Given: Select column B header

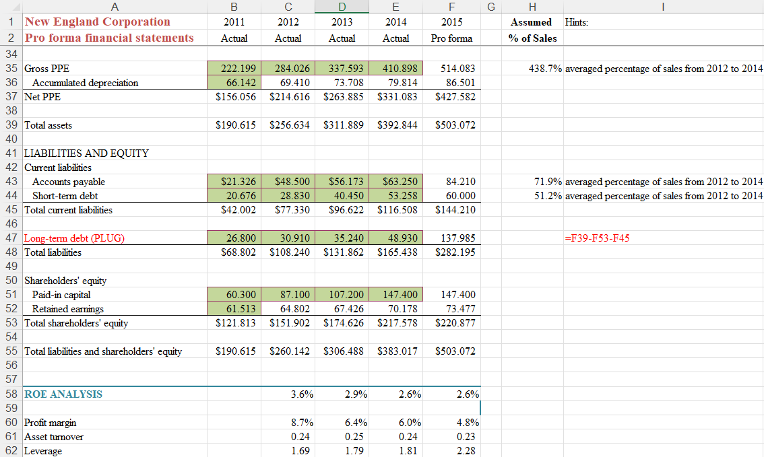Looking at the screenshot, I should pyautogui.click(x=234, y=7).
